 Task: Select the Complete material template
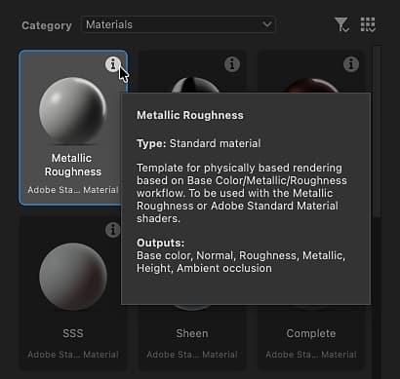[x=311, y=333]
